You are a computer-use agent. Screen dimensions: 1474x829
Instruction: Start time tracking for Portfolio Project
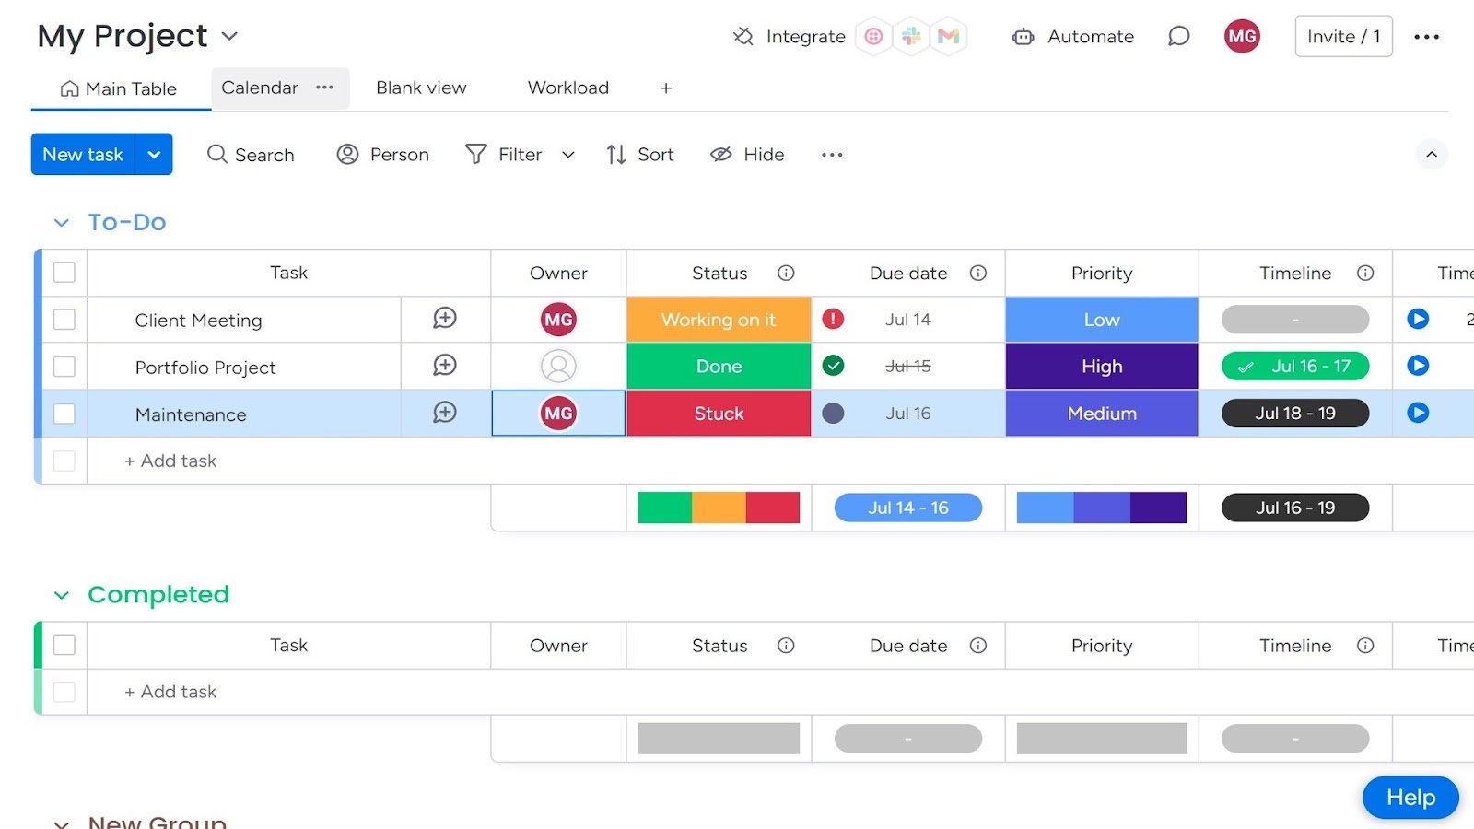tap(1418, 366)
